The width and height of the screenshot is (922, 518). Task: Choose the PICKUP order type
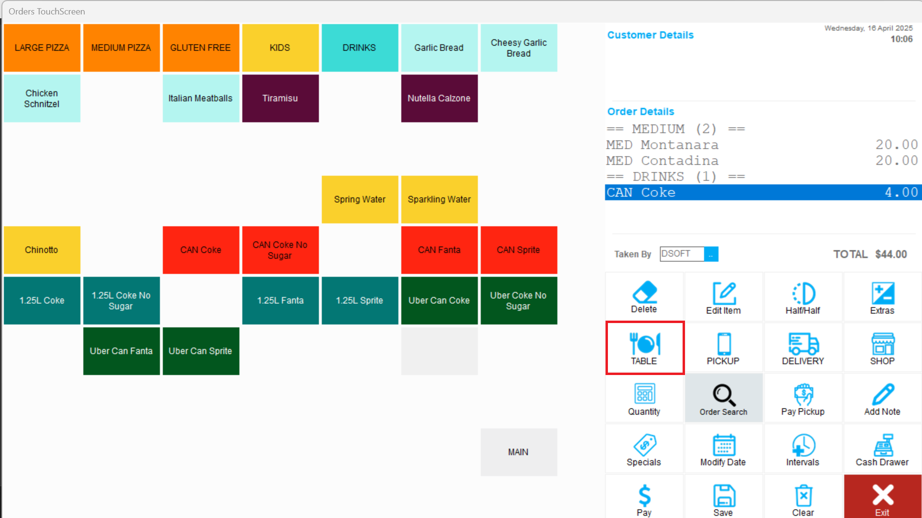pyautogui.click(x=723, y=348)
